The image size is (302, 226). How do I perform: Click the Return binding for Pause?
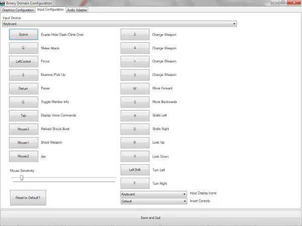pyautogui.click(x=24, y=88)
